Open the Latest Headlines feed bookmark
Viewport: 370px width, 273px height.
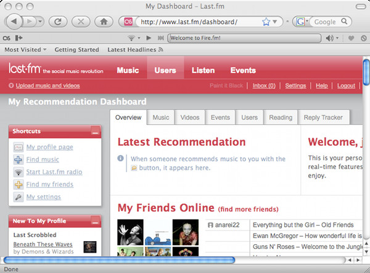pos(135,50)
